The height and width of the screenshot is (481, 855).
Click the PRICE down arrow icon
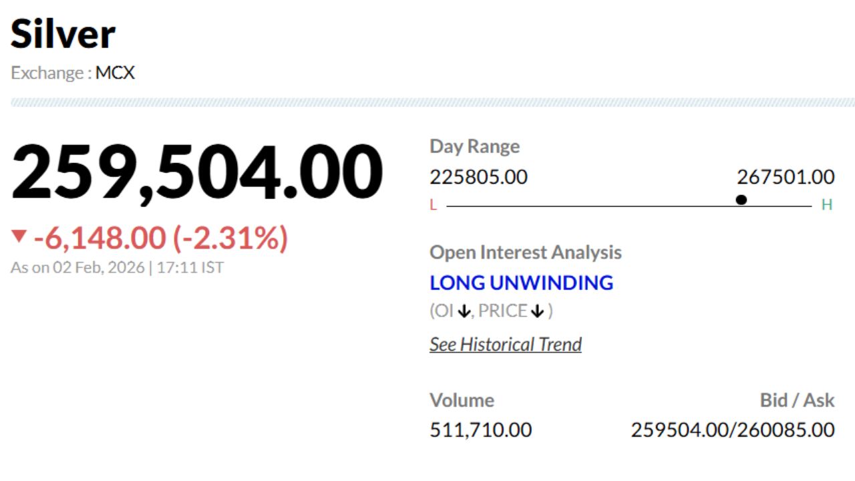(538, 311)
